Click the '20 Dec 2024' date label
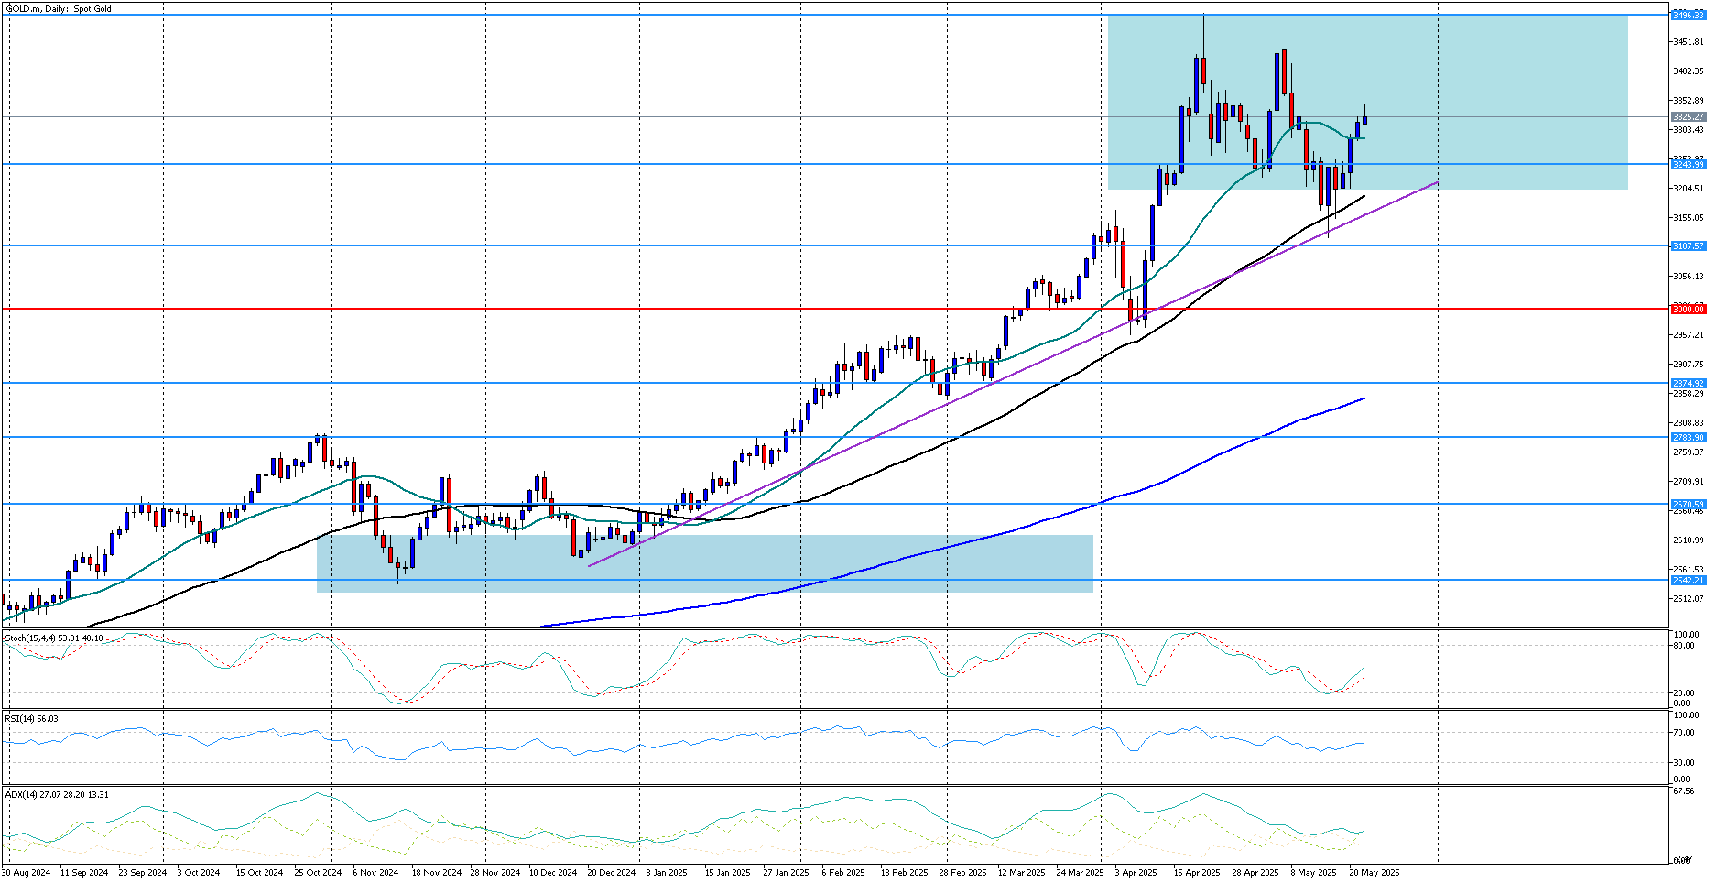The width and height of the screenshot is (1717, 883). coord(612,873)
